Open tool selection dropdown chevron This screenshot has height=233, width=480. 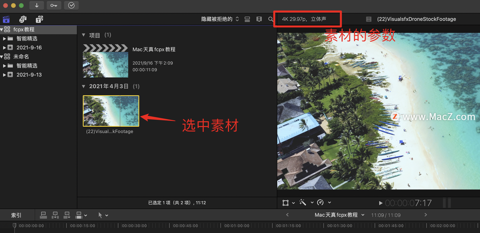(x=107, y=215)
